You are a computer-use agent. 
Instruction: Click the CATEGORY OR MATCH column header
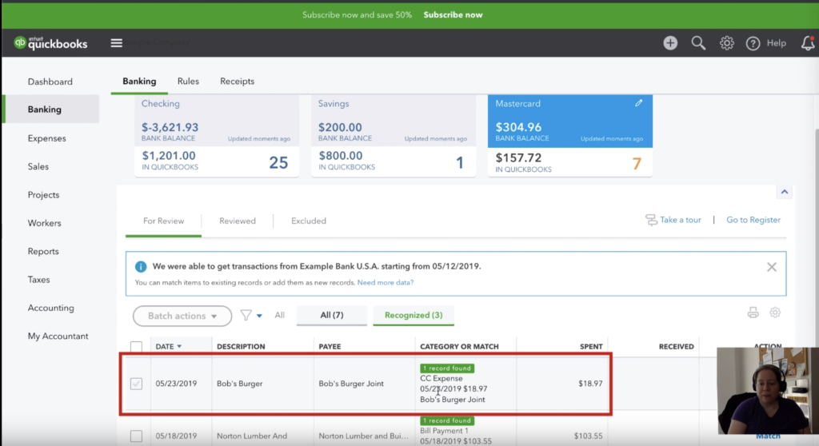(x=459, y=346)
